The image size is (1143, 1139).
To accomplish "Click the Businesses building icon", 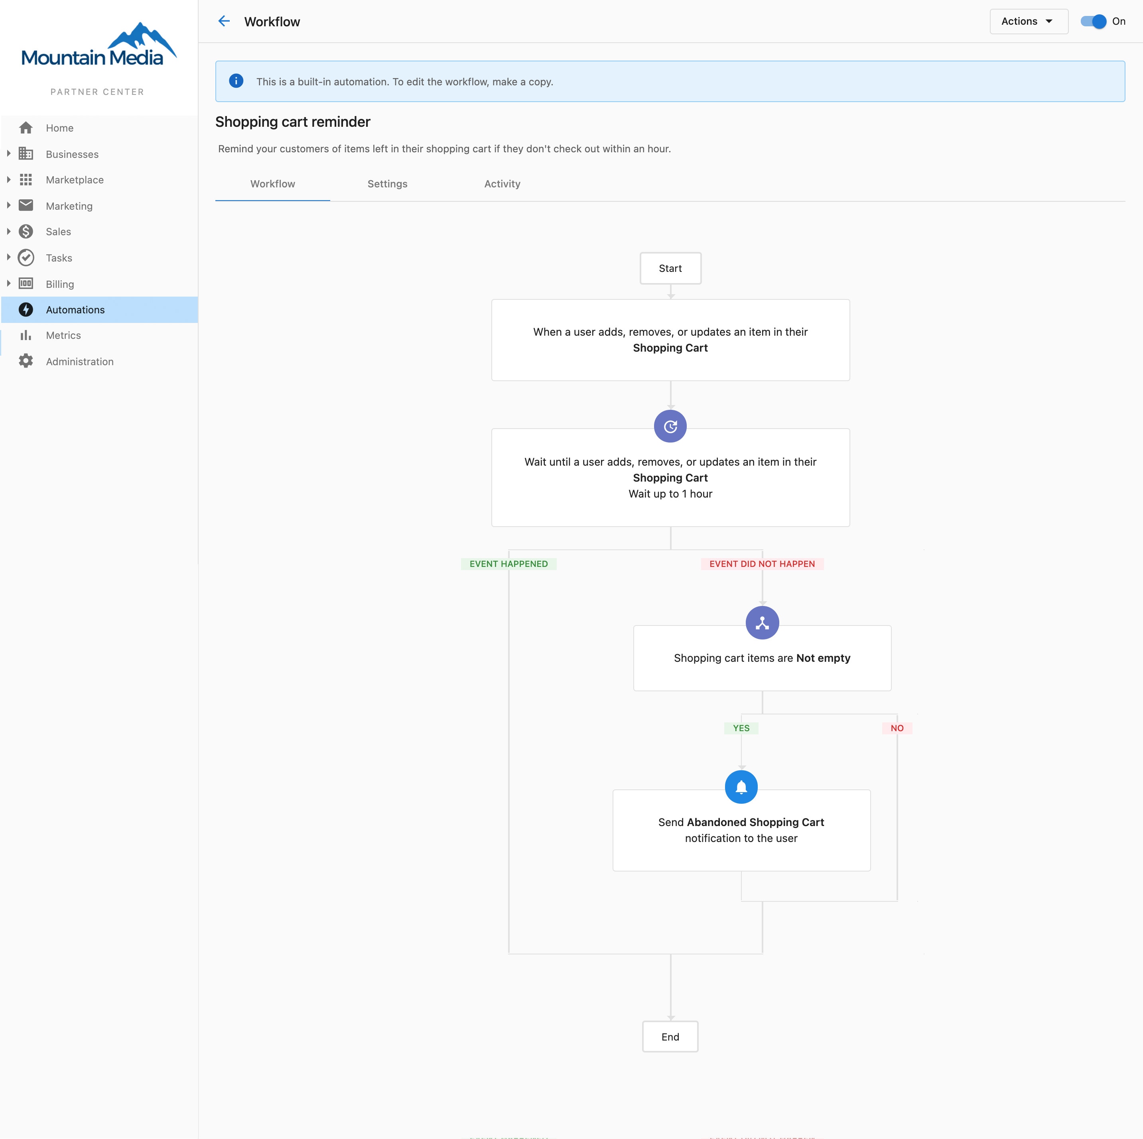I will click(26, 154).
